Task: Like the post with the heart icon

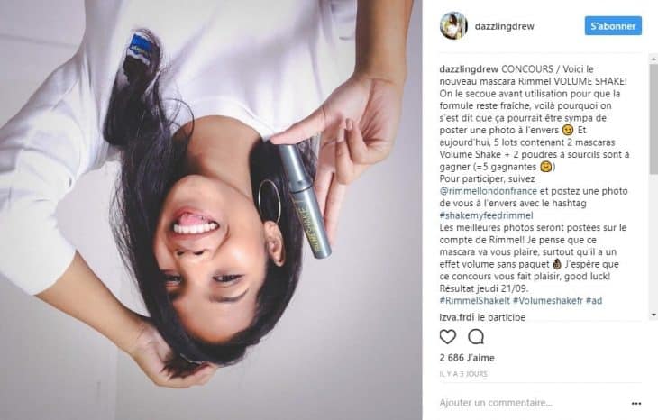Action: coord(448,336)
